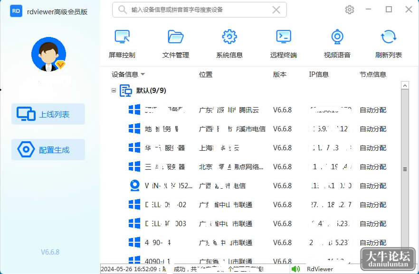Click the search magnifier icon
The image size is (419, 274).
(x=123, y=9)
